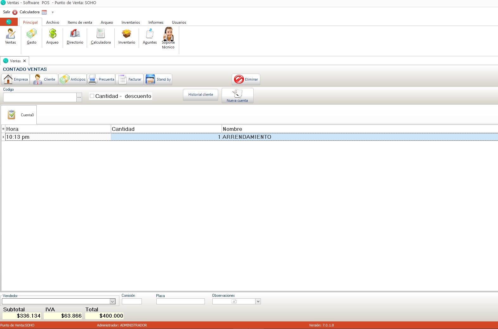Open the Informes ribbon tab
The width and height of the screenshot is (498, 329).
point(156,22)
